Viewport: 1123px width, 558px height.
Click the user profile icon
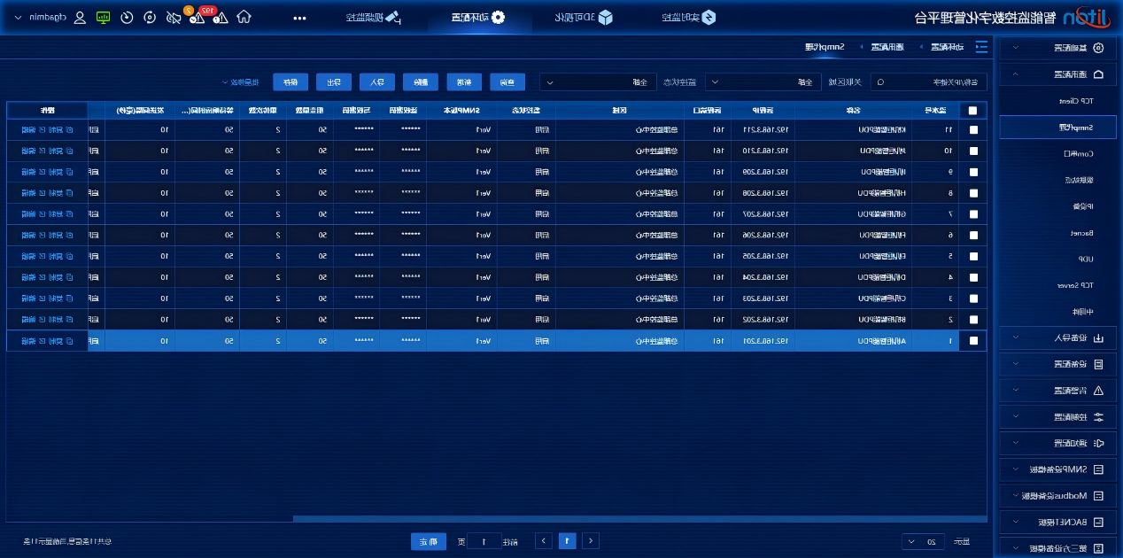(80, 18)
